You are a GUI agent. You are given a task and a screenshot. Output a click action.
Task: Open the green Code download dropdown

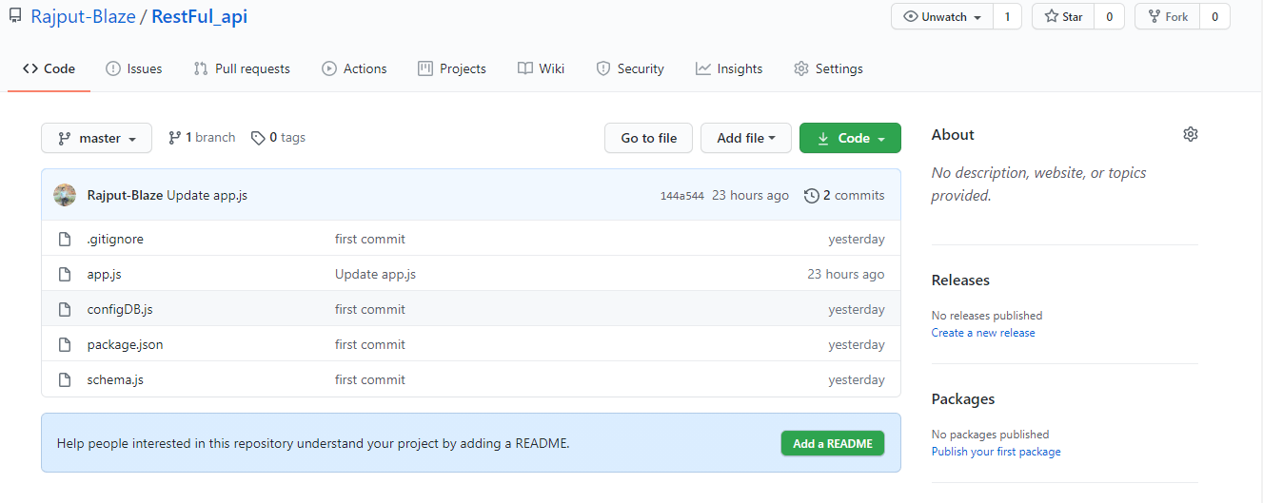850,138
